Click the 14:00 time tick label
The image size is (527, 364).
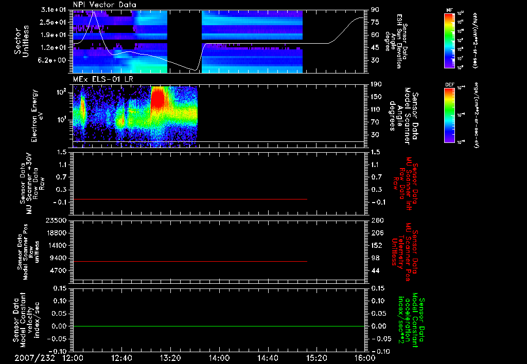click(x=219, y=358)
